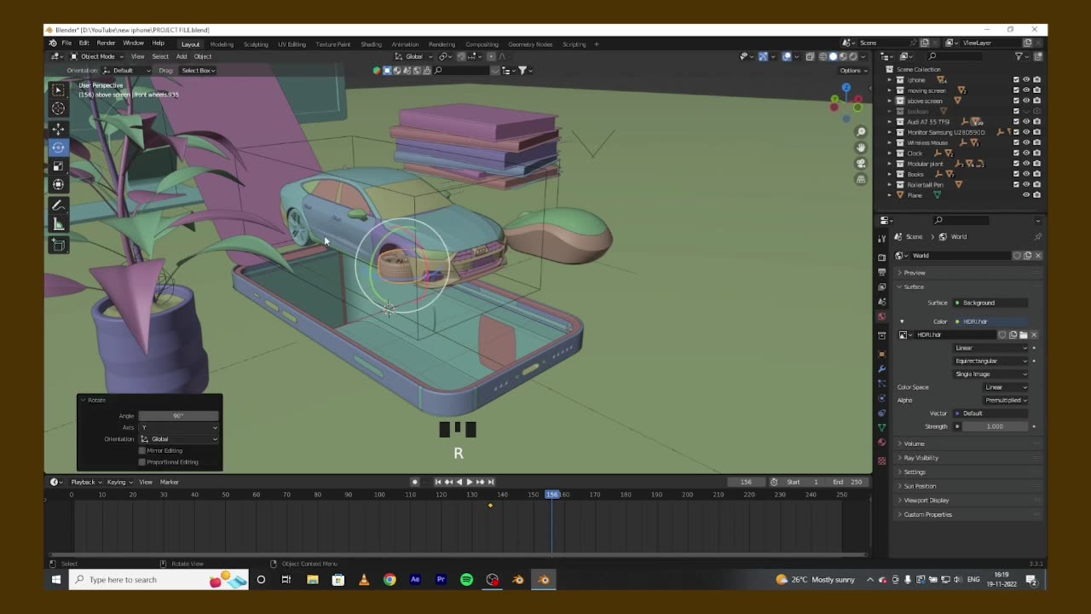Open the Equirectangular projection dropdown
The width and height of the screenshot is (1091, 614).
click(x=990, y=361)
